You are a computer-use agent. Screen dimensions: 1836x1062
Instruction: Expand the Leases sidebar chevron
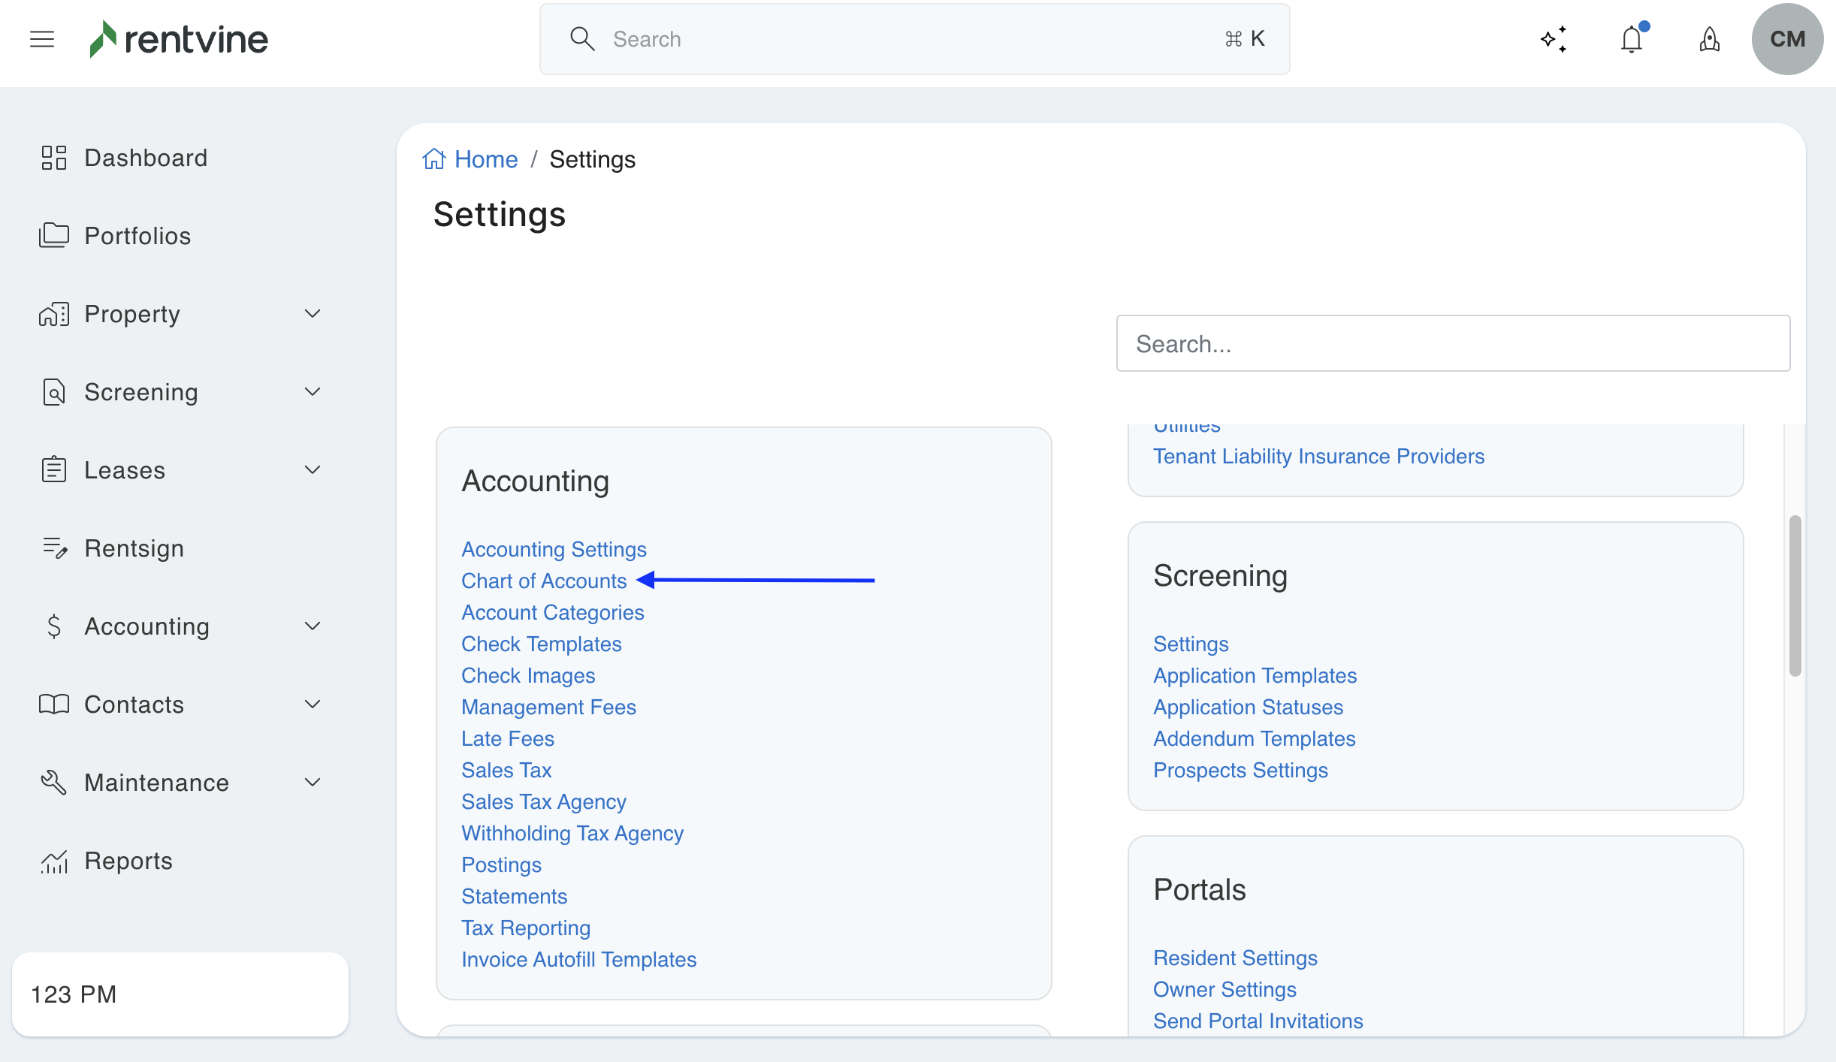coord(313,470)
